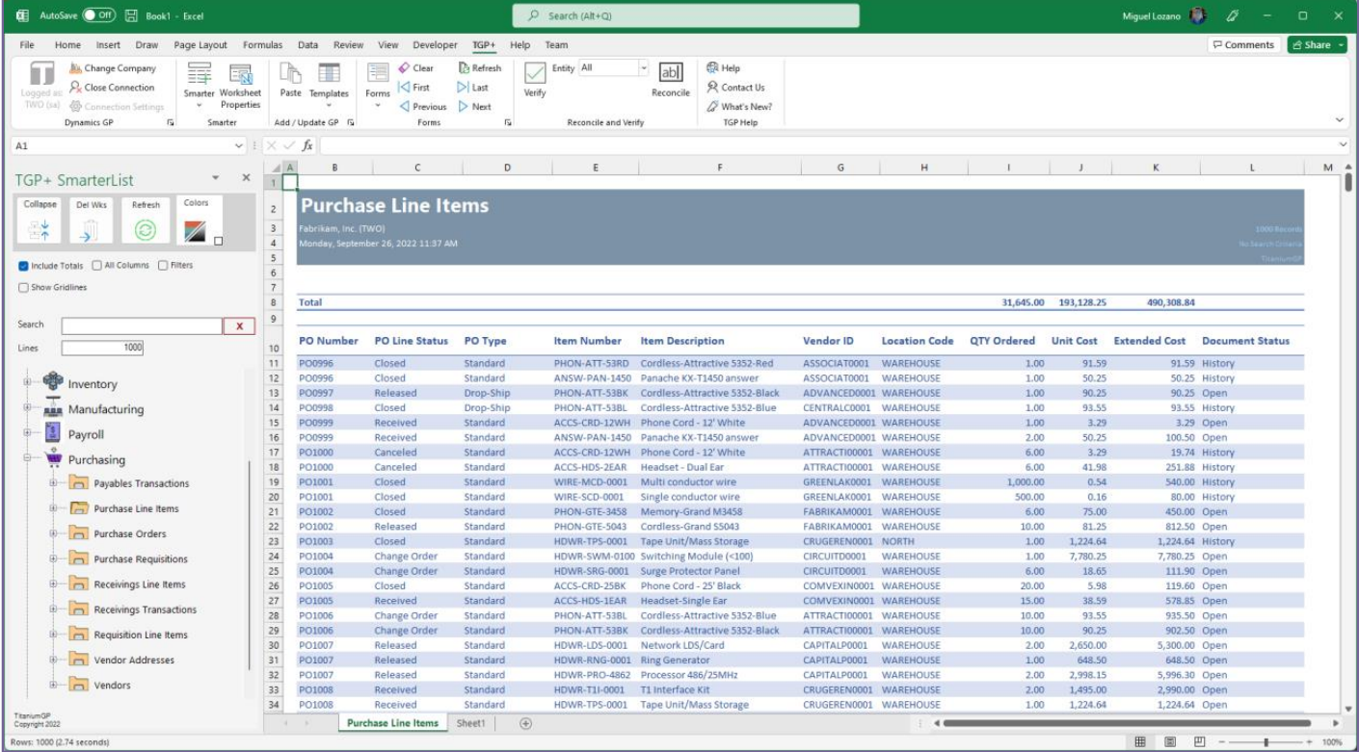The height and width of the screenshot is (752, 1359).
Task: Open the Formulas ribbon tab
Action: click(x=263, y=45)
